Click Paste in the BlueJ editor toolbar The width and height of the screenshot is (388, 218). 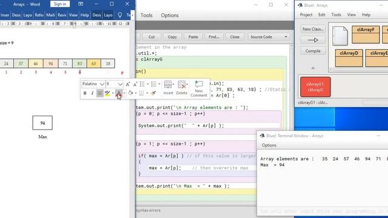coord(193,37)
